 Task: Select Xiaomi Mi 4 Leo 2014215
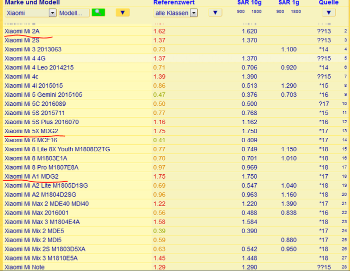pyautogui.click(x=39, y=67)
